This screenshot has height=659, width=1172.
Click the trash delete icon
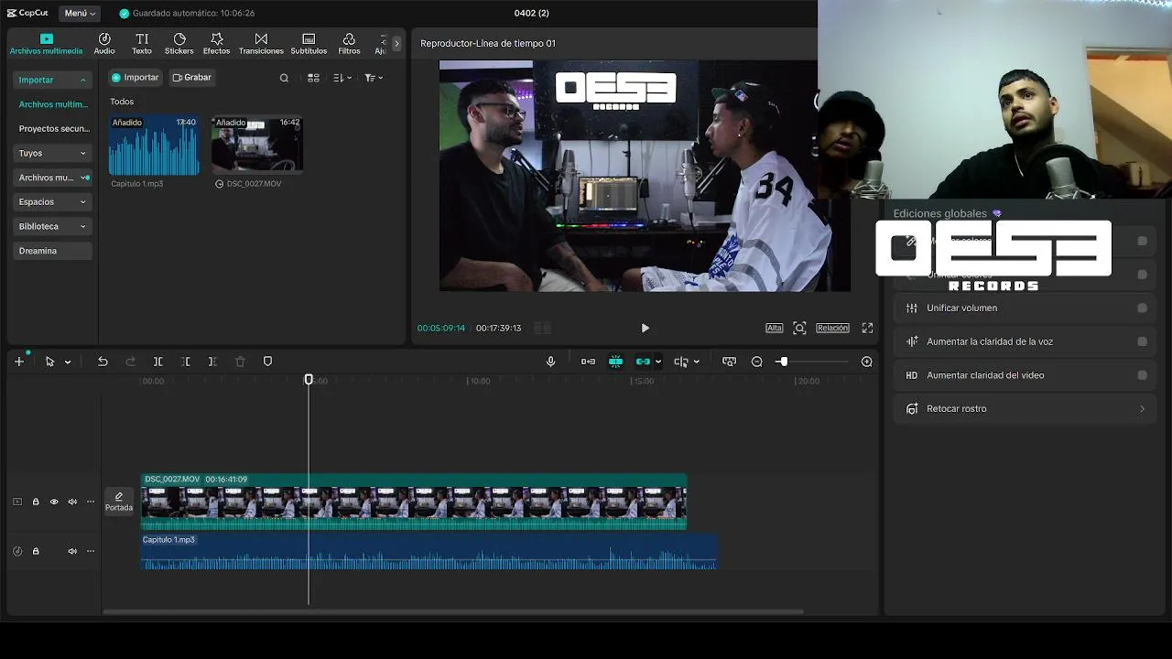pyautogui.click(x=240, y=362)
